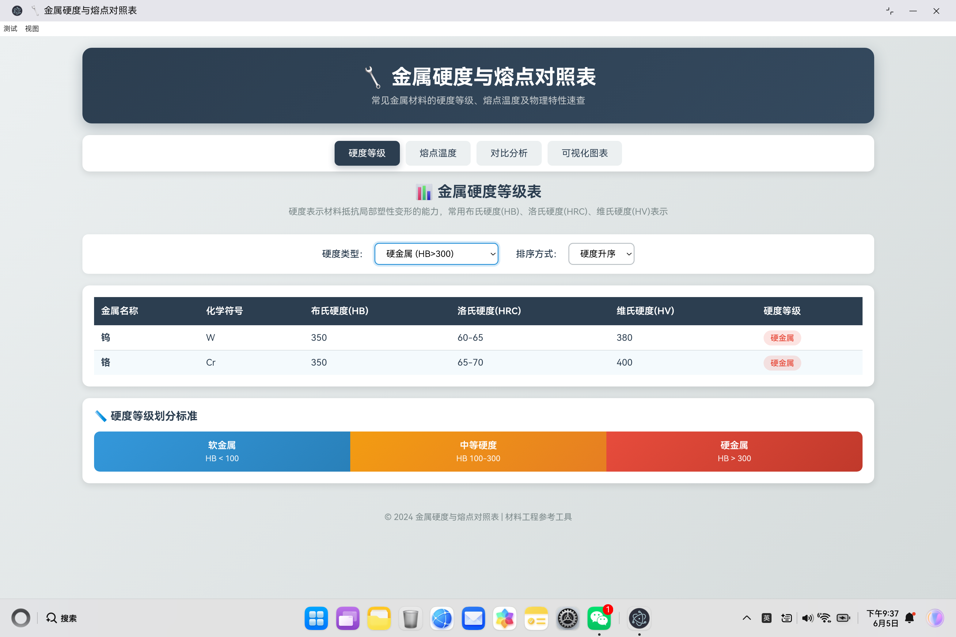Click the symbol W cell
This screenshot has height=637, width=956.
[x=211, y=337]
